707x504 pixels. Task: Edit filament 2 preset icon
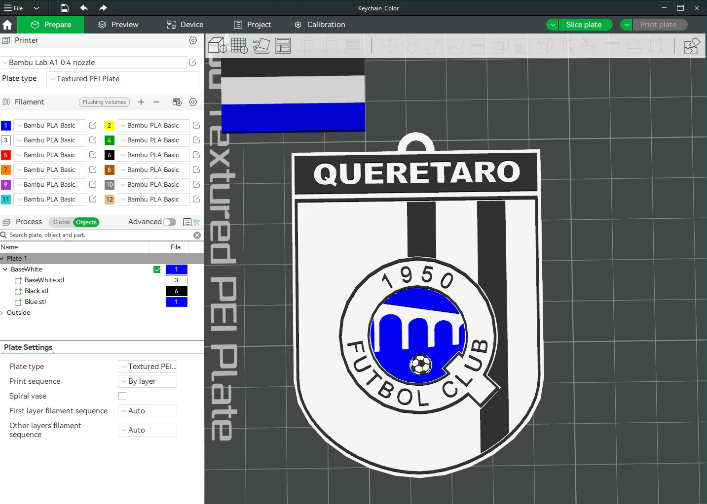click(x=196, y=125)
